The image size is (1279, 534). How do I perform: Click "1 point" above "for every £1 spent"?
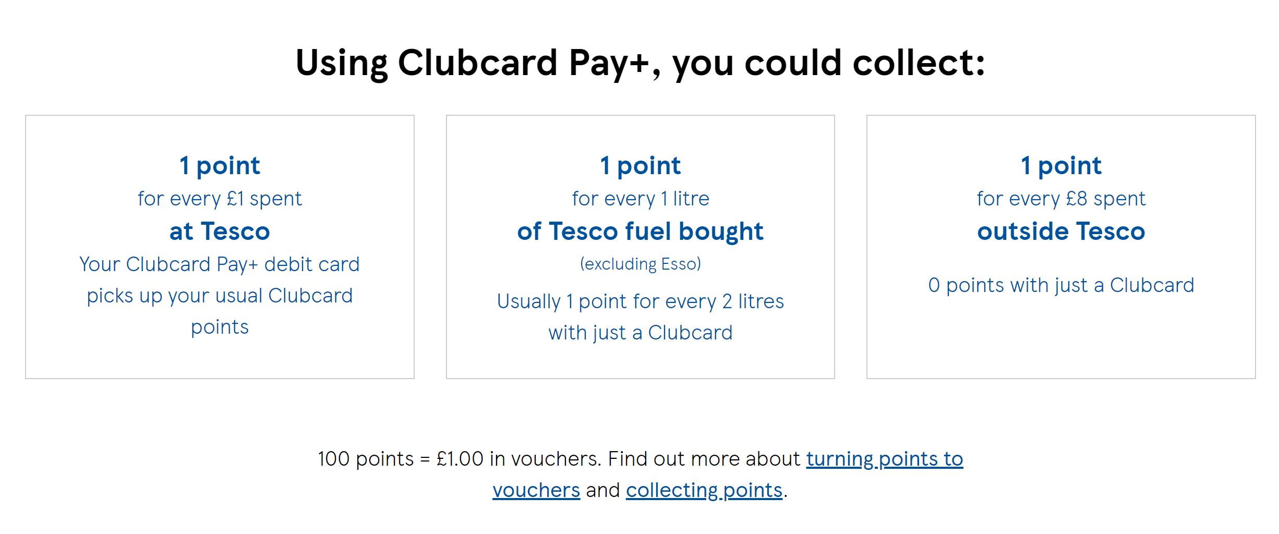click(220, 166)
